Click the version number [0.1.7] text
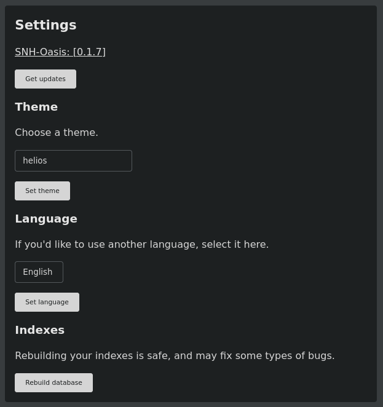383x407 pixels. [x=89, y=52]
